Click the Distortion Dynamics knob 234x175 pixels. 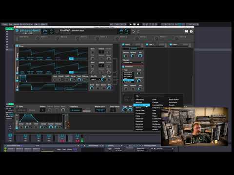(x=139, y=81)
